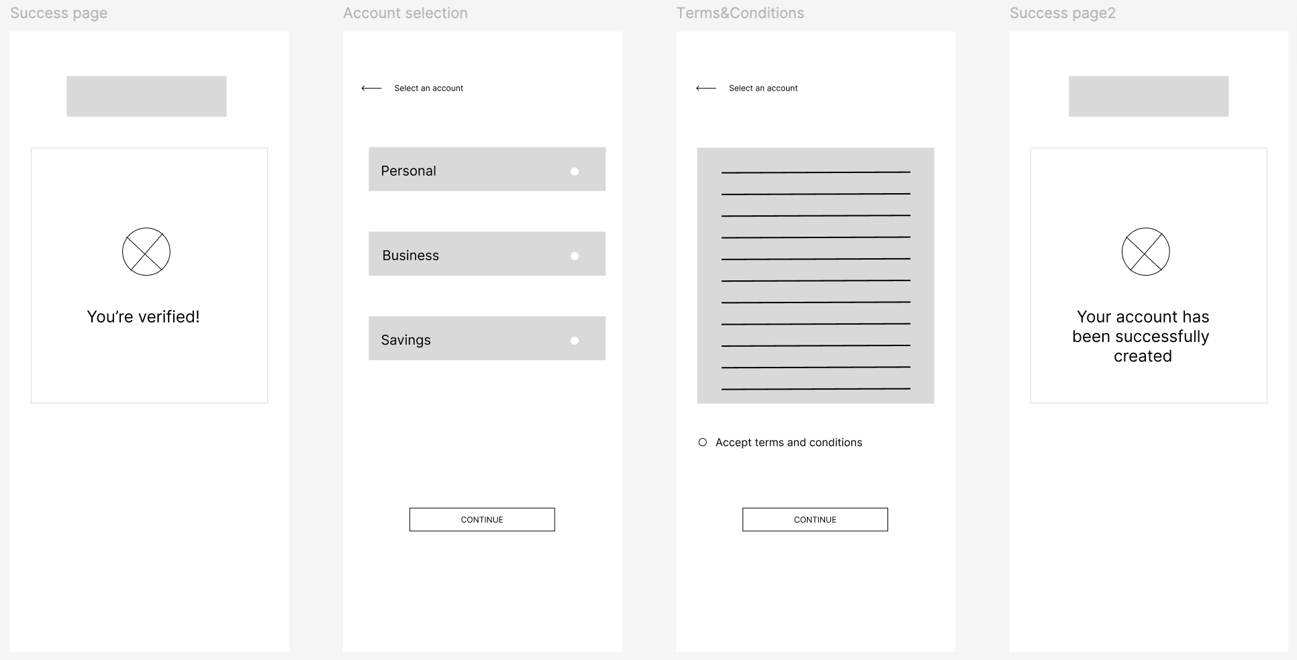
Task: Tick Accept terms and conditions checkbox
Action: [x=702, y=443]
